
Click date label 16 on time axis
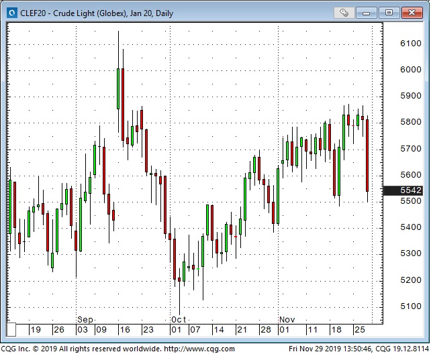click(x=125, y=330)
